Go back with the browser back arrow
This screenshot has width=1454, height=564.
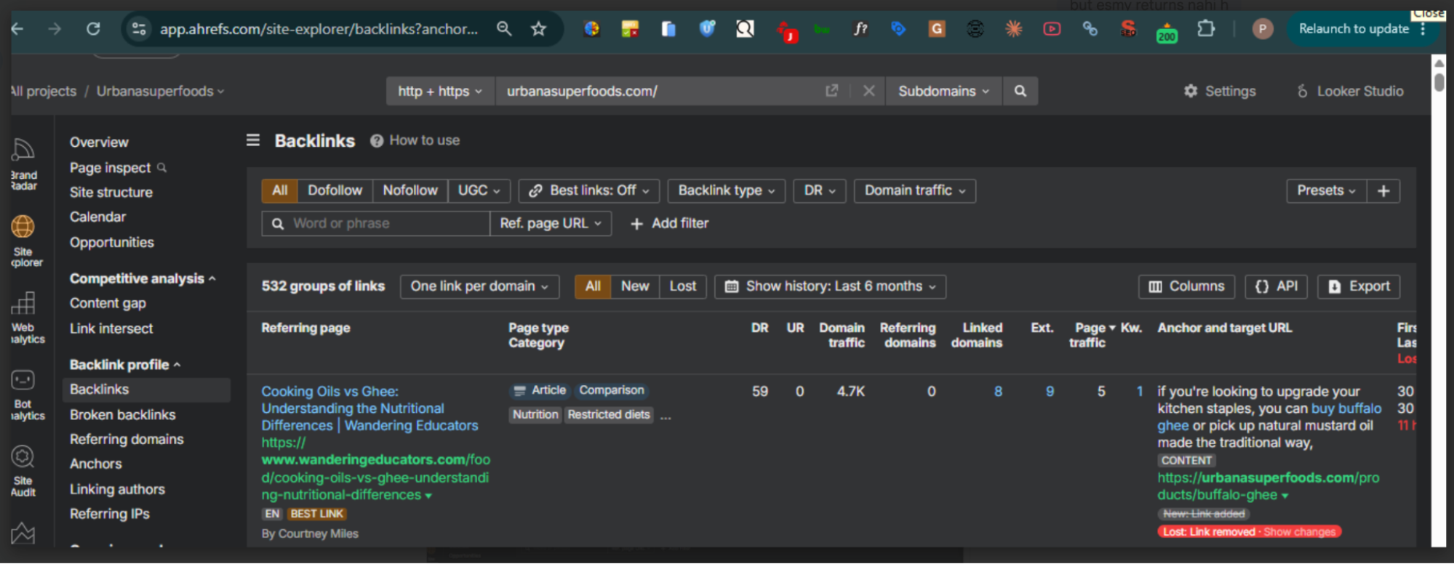17,29
